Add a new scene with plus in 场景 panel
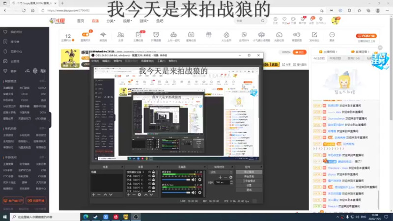 (x=93, y=194)
